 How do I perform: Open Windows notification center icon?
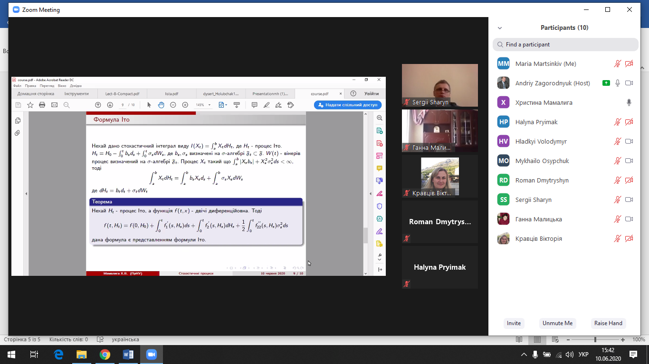[x=633, y=355]
